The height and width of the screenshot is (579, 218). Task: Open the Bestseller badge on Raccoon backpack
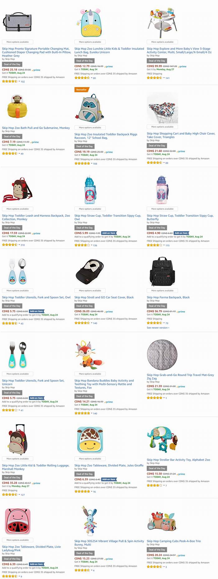pyautogui.click(x=82, y=89)
